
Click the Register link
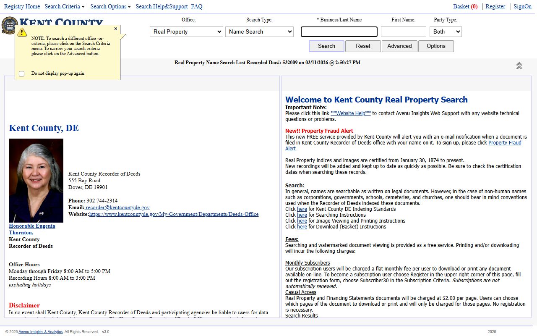(495, 6)
